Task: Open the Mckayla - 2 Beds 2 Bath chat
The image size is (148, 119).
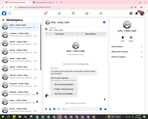Action: pyautogui.click(x=20, y=93)
